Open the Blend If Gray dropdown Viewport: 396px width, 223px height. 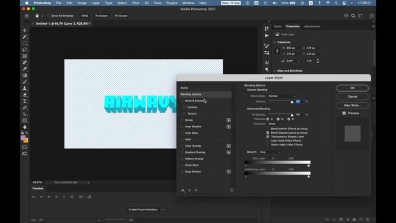click(270, 152)
